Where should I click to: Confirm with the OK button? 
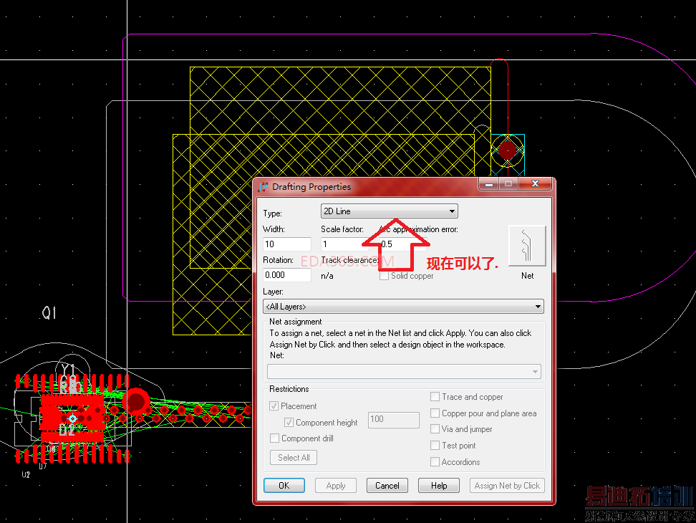point(284,486)
